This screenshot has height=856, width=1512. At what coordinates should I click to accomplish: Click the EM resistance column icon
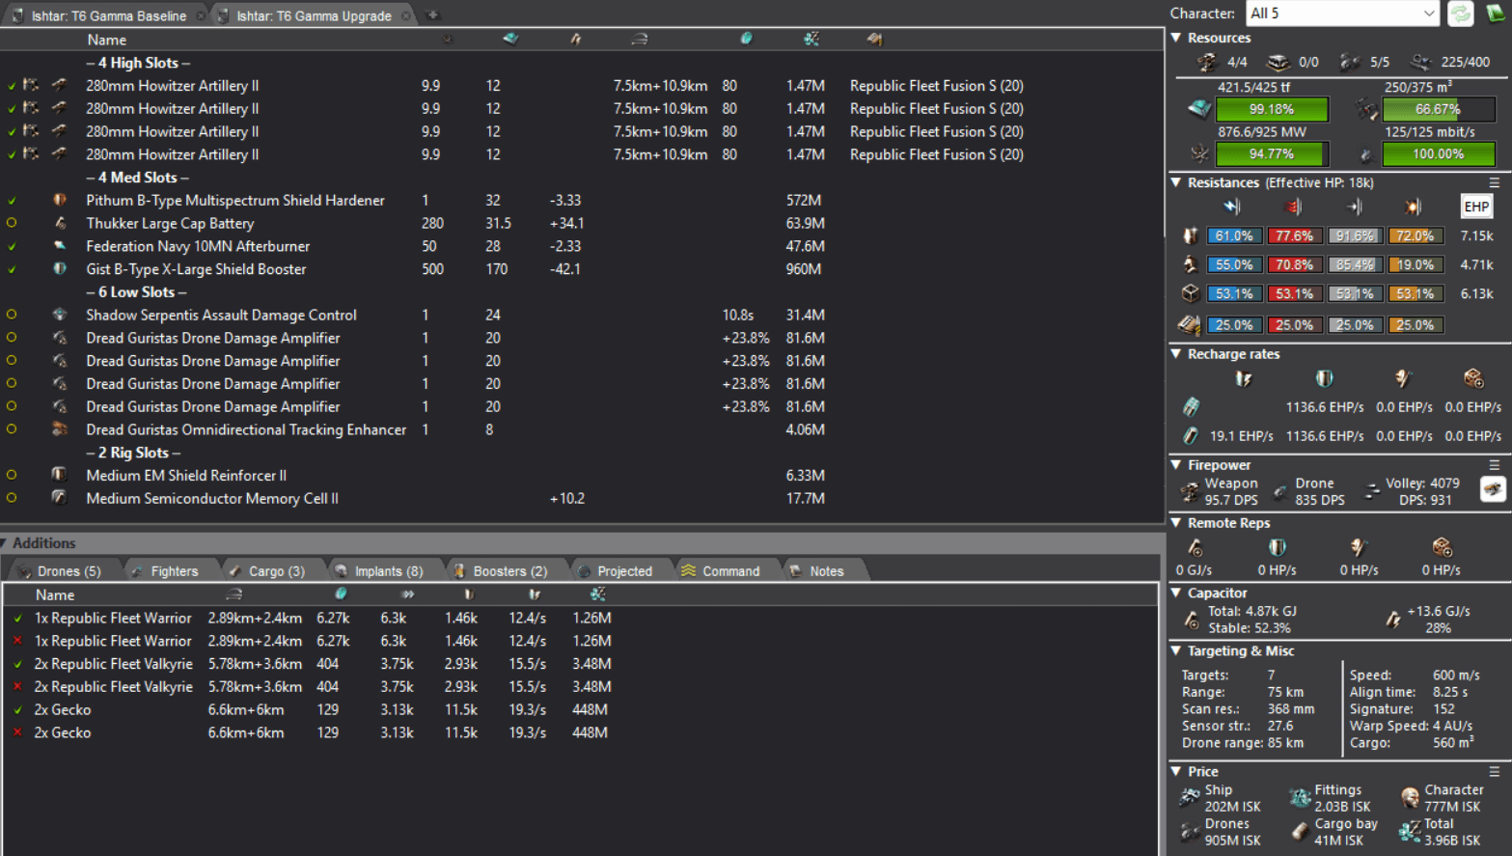pyautogui.click(x=1232, y=207)
